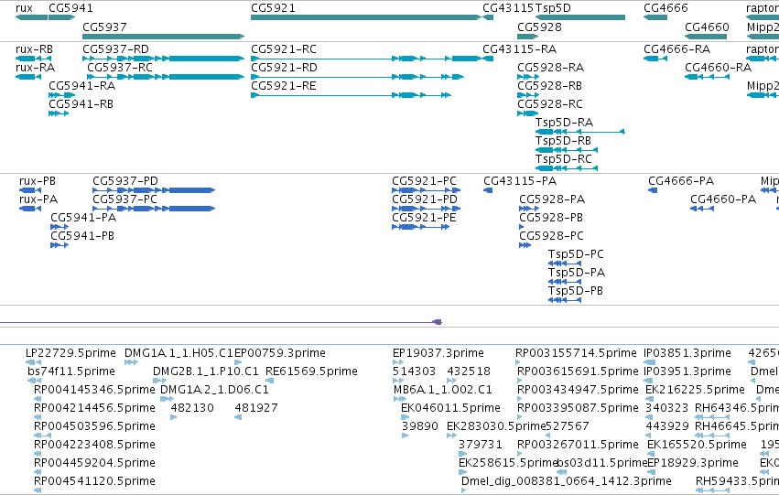The image size is (779, 495).
Task: Click transcript CG5921-RC
Action: 366,59
